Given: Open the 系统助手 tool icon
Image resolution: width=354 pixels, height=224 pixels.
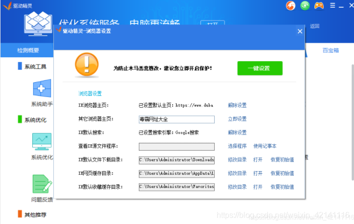Looking at the screenshot, I should pyautogui.click(x=42, y=89).
